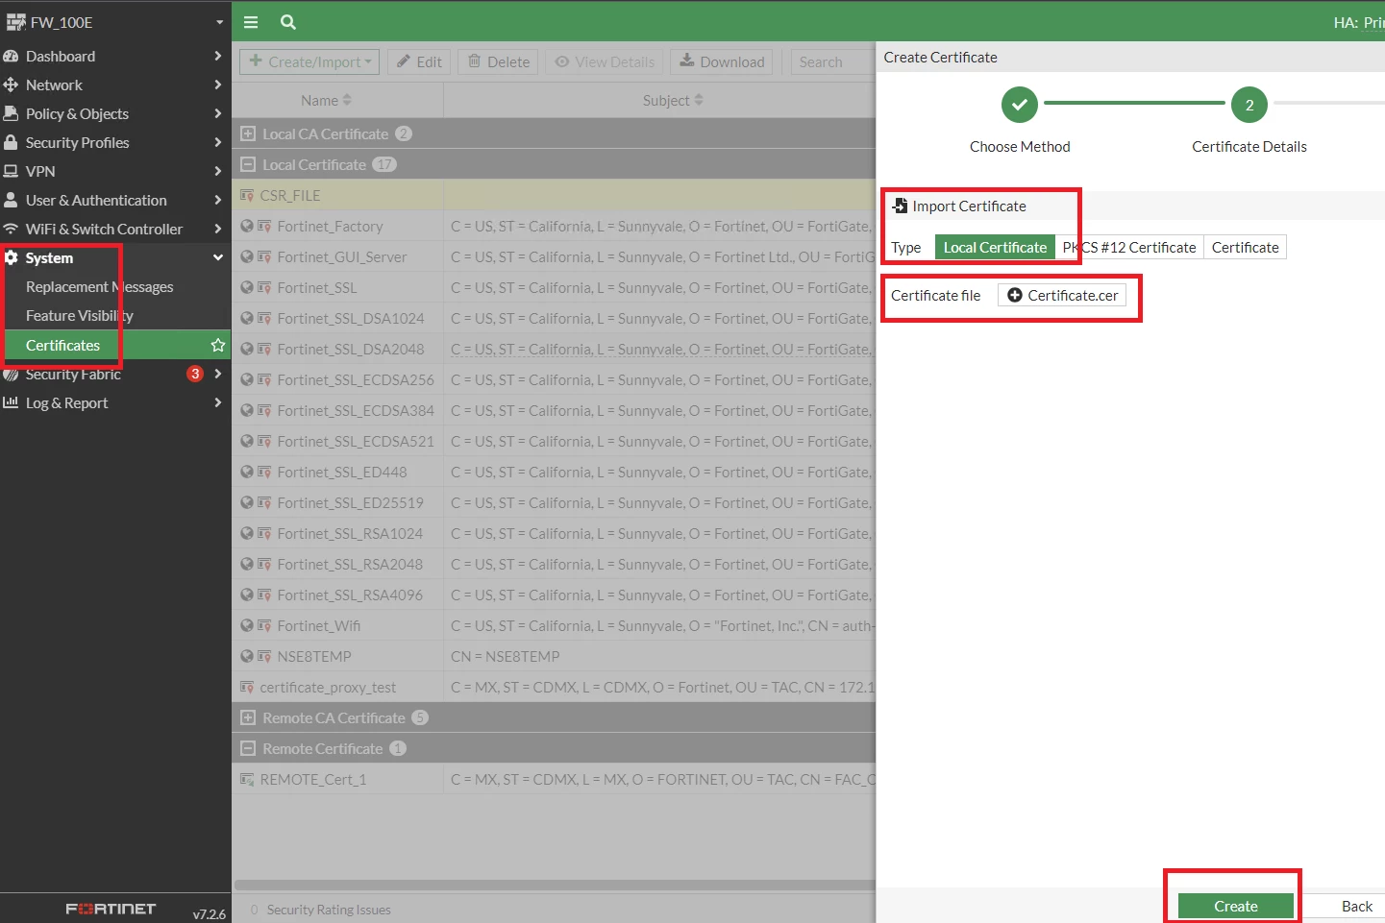1385x923 pixels.
Task: Click the Create button
Action: click(x=1236, y=906)
